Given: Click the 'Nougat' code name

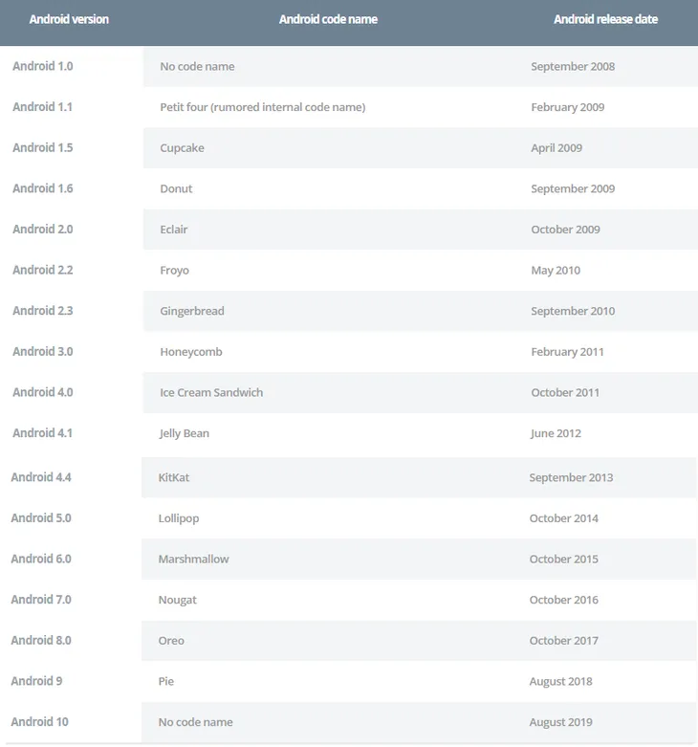Looking at the screenshot, I should (x=178, y=600).
